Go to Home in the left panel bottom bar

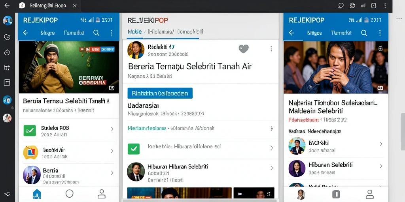point(37,194)
